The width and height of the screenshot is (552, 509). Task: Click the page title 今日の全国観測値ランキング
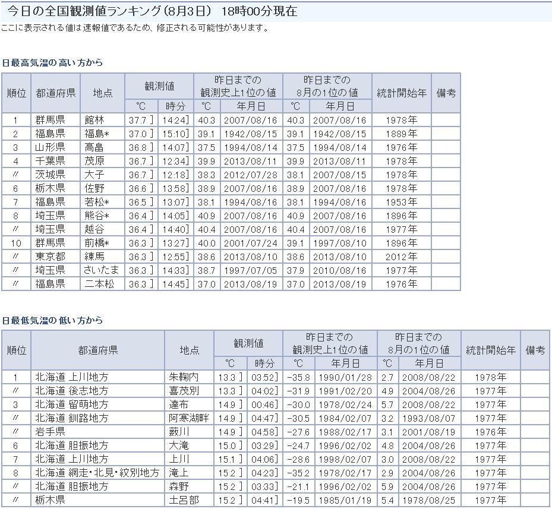[154, 11]
